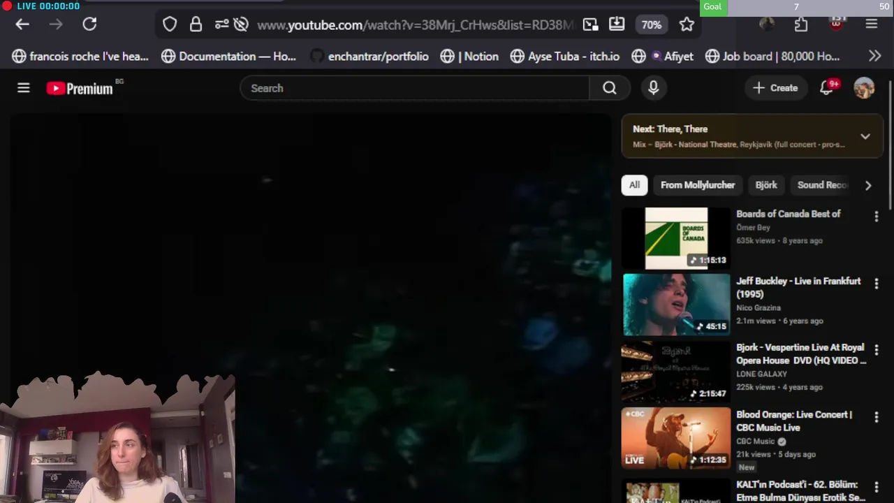Select the 'From Mollylurcher' chip
Image resolution: width=894 pixels, height=503 pixels.
698,185
